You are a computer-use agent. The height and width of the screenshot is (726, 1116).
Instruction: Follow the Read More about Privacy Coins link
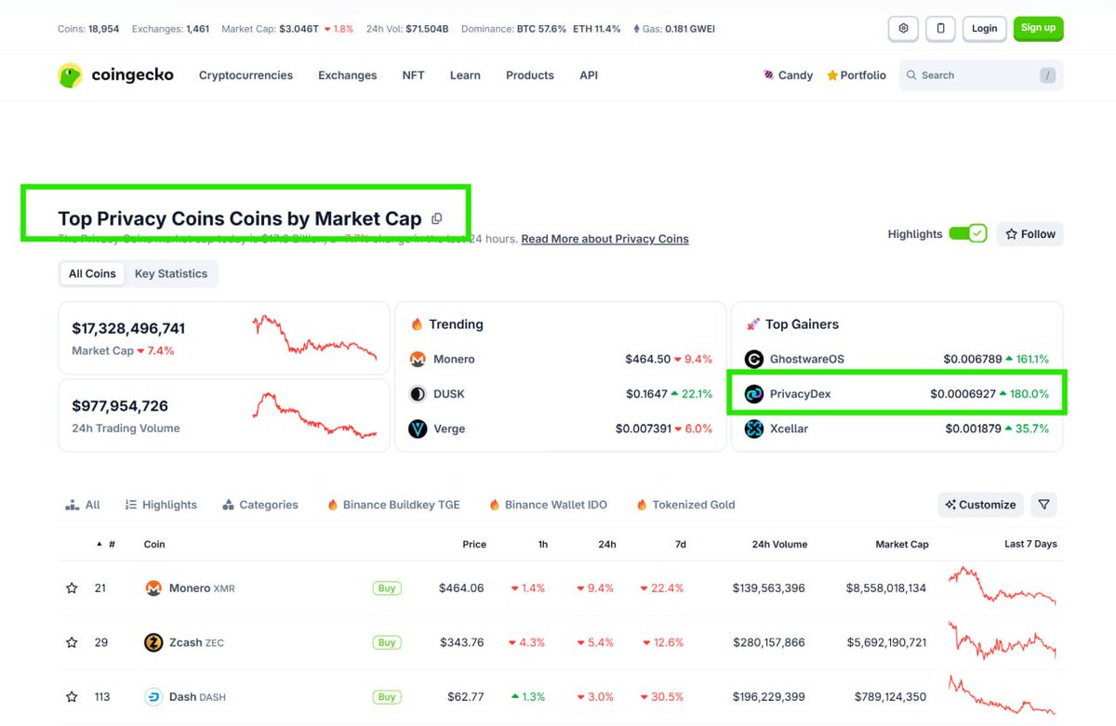click(x=604, y=239)
